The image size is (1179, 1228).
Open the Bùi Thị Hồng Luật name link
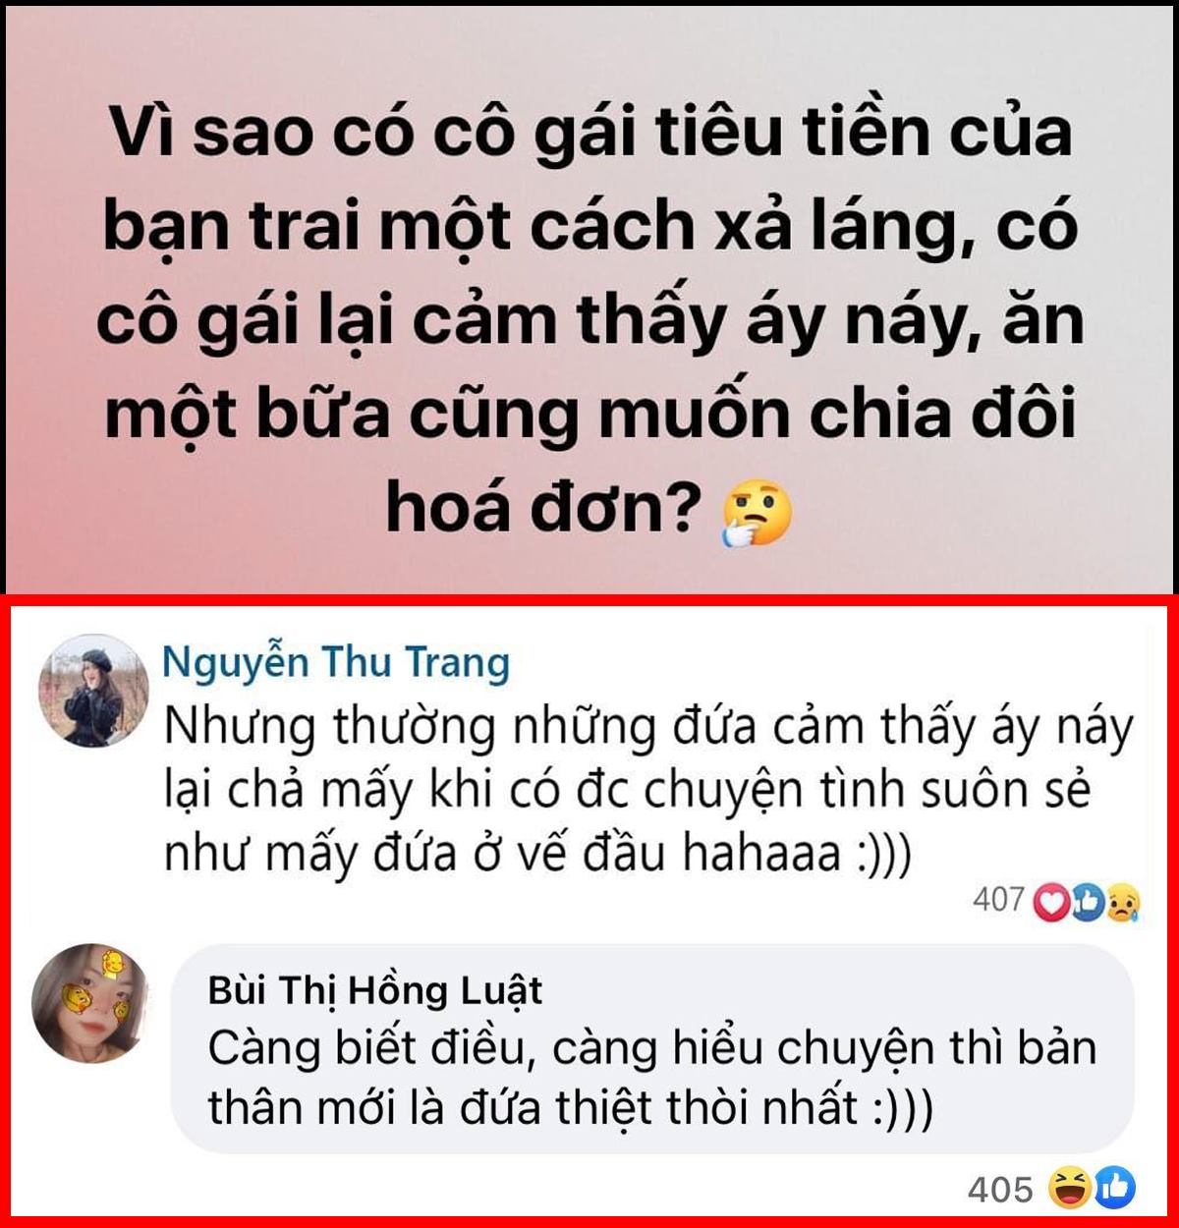[x=375, y=990]
